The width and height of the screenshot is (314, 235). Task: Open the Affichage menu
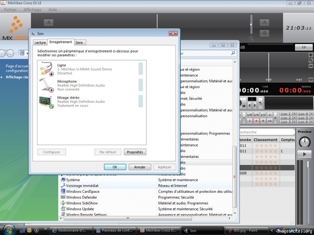[33, 9]
